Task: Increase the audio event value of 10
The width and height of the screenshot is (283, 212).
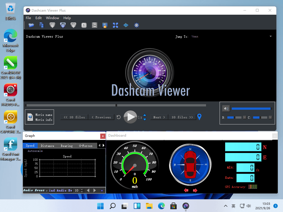Action: pos(82,190)
